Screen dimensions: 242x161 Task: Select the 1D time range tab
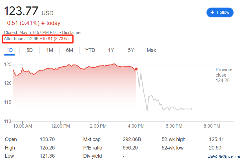tap(10, 50)
